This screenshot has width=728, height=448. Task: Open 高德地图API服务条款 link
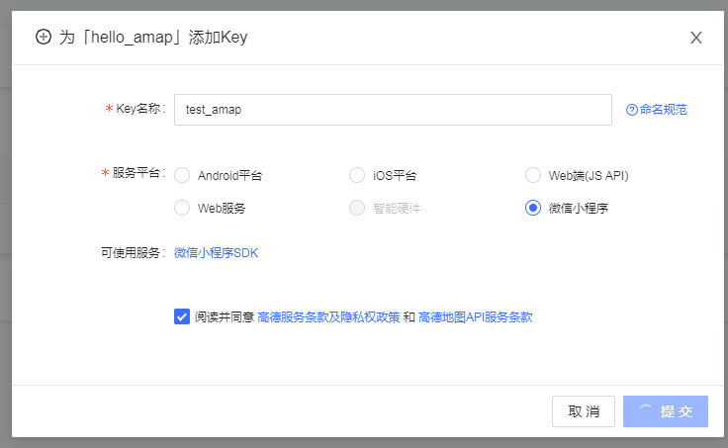click(x=475, y=317)
